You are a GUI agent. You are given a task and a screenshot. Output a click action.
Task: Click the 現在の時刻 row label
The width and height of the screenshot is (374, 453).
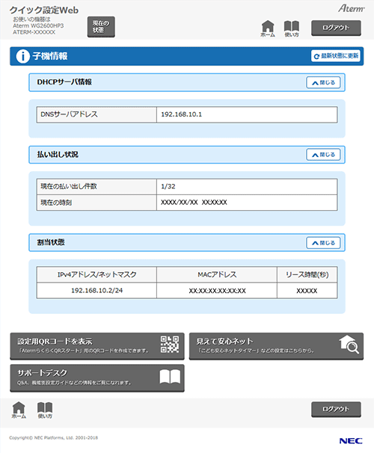point(56,203)
